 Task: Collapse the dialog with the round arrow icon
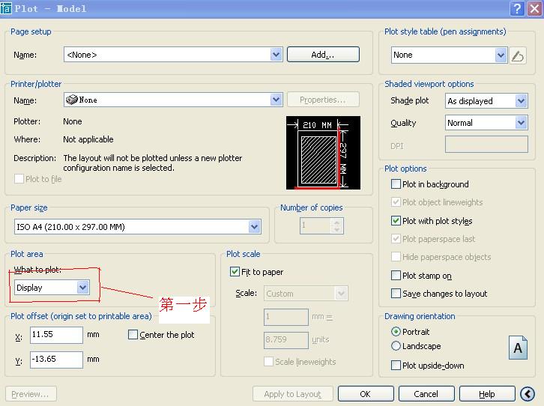[x=528, y=394]
